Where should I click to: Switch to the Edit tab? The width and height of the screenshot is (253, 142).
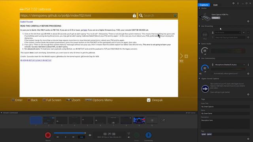pyautogui.click(x=215, y=5)
